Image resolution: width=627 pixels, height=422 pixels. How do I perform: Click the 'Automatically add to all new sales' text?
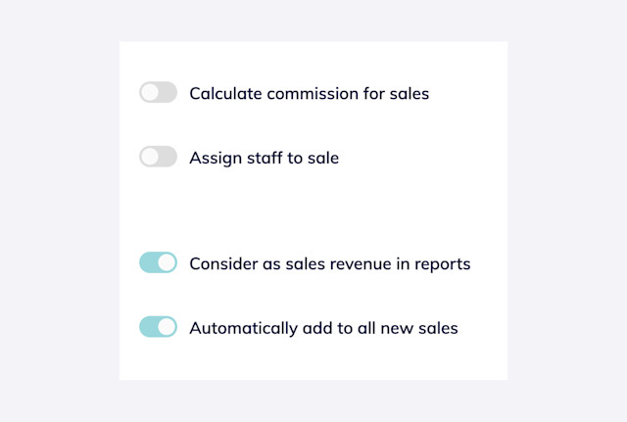[x=323, y=328]
